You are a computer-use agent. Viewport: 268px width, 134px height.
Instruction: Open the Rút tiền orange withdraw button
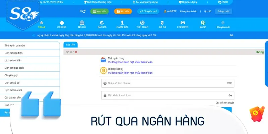pyautogui.click(x=123, y=11)
